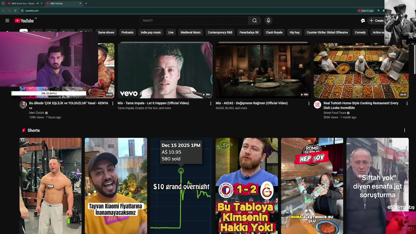The image size is (416, 234).
Task: Open the YouTube hamburger guide menu
Action: pyautogui.click(x=7, y=20)
